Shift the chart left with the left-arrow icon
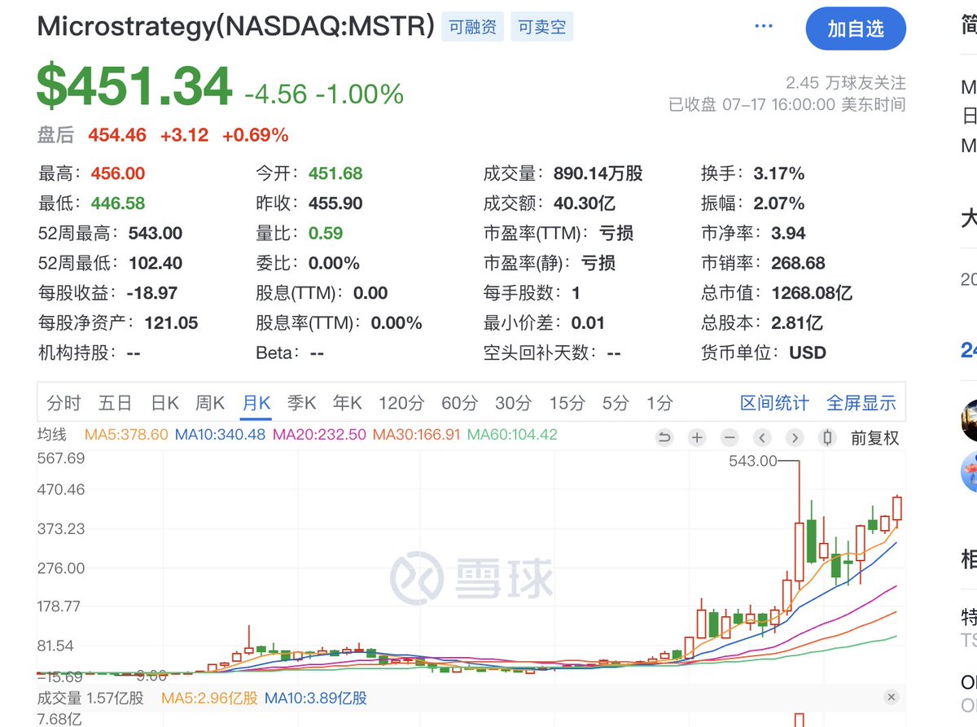 pyautogui.click(x=762, y=437)
